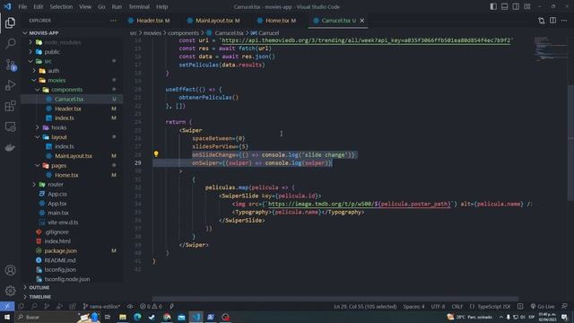Switch to MainLayout.tsx editor tab
Viewport: 574px width, 323px height.
coord(217,21)
